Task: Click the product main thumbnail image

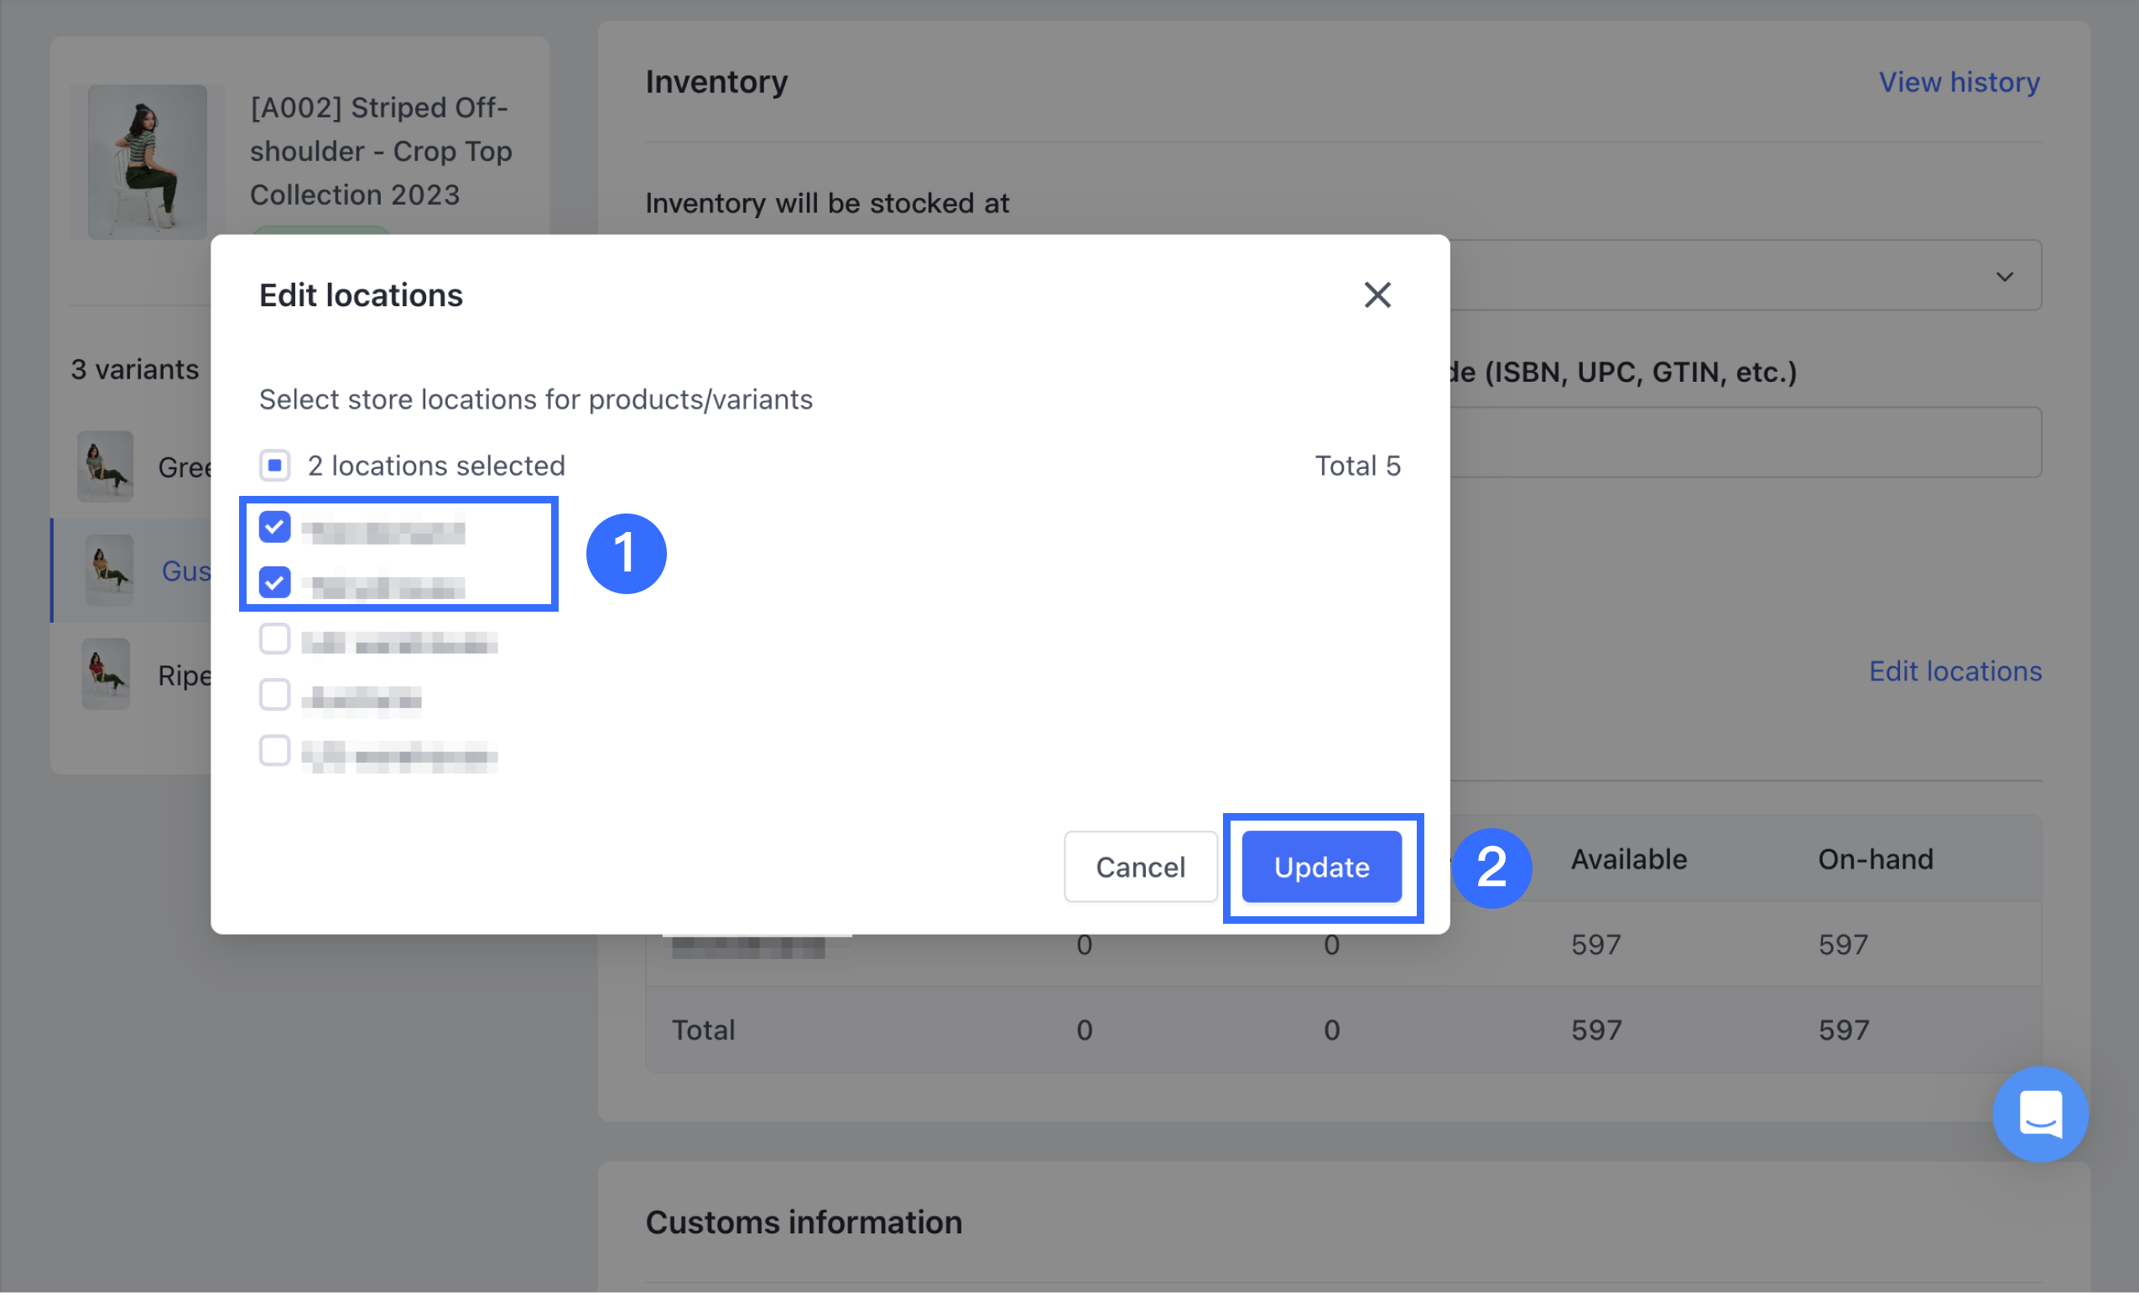Action: point(148,163)
